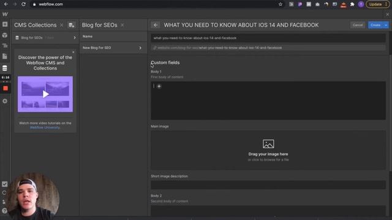Open the Symbols cube panel
Viewport: 392px width, 220px height.
[5, 35]
